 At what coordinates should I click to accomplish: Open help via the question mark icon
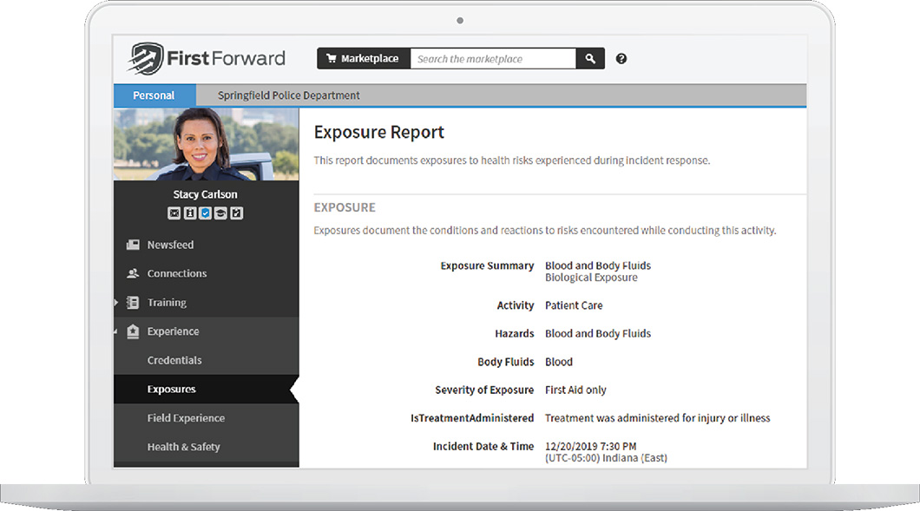621,59
